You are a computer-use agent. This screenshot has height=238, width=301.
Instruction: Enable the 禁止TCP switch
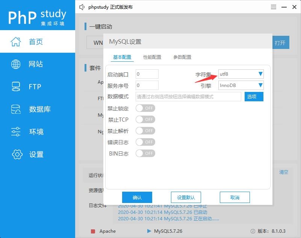(145, 119)
